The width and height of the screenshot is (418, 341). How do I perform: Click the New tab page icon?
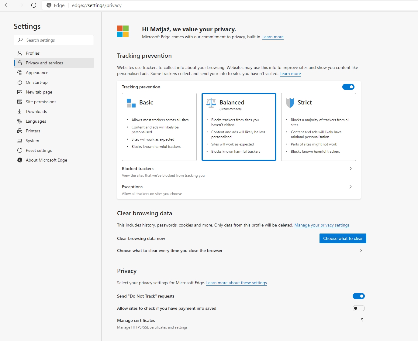20,92
